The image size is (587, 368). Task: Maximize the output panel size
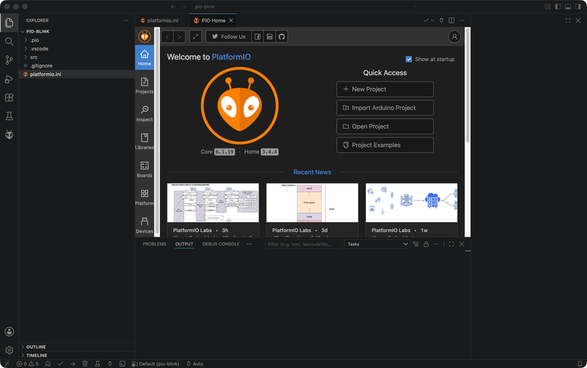pyautogui.click(x=451, y=244)
